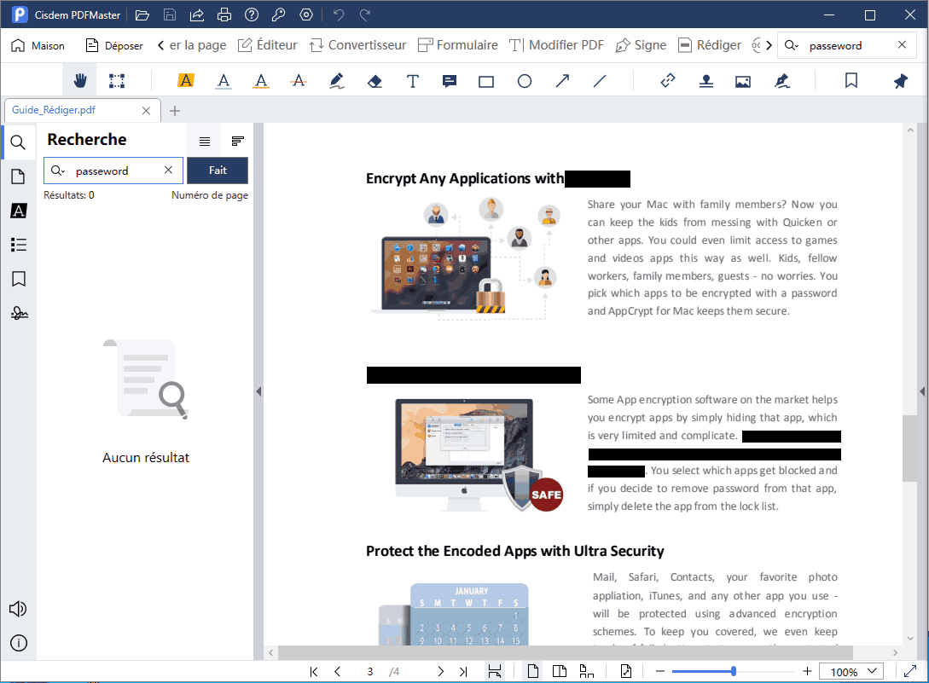Pick the strikethrough text tool
929x683 pixels.
pos(299,81)
